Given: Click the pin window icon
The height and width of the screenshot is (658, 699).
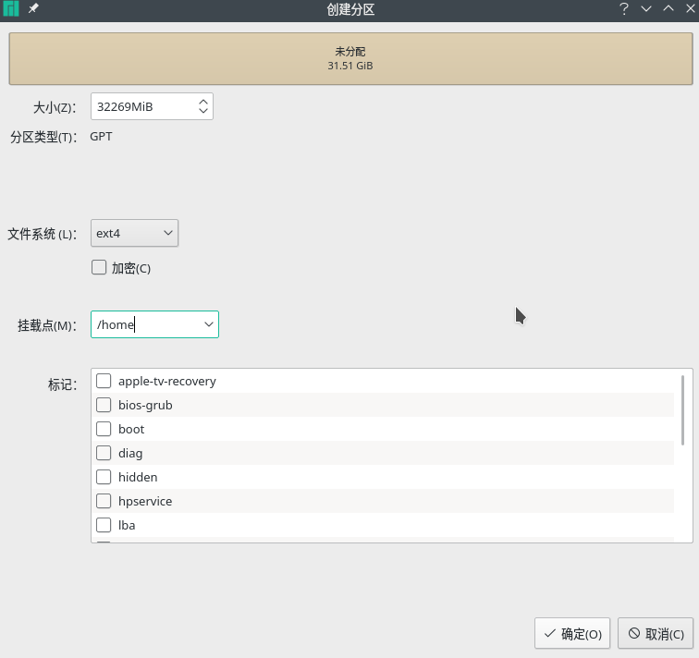Looking at the screenshot, I should [x=33, y=8].
